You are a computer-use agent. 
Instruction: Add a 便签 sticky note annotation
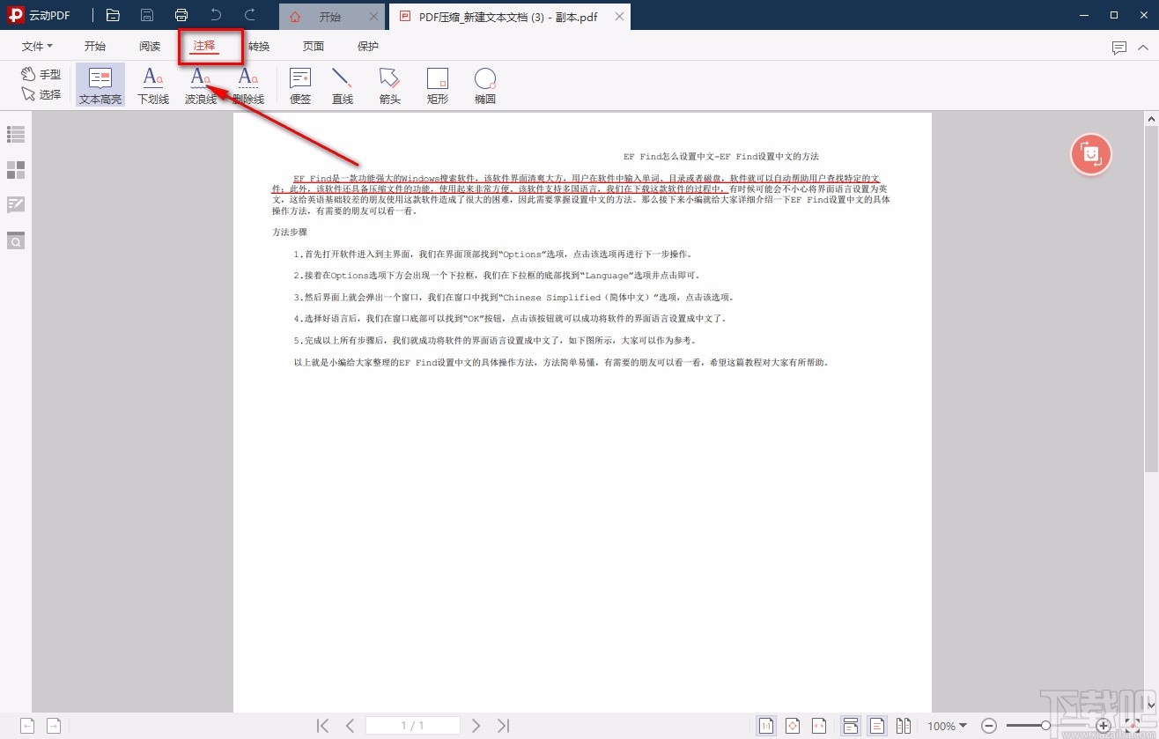click(299, 85)
